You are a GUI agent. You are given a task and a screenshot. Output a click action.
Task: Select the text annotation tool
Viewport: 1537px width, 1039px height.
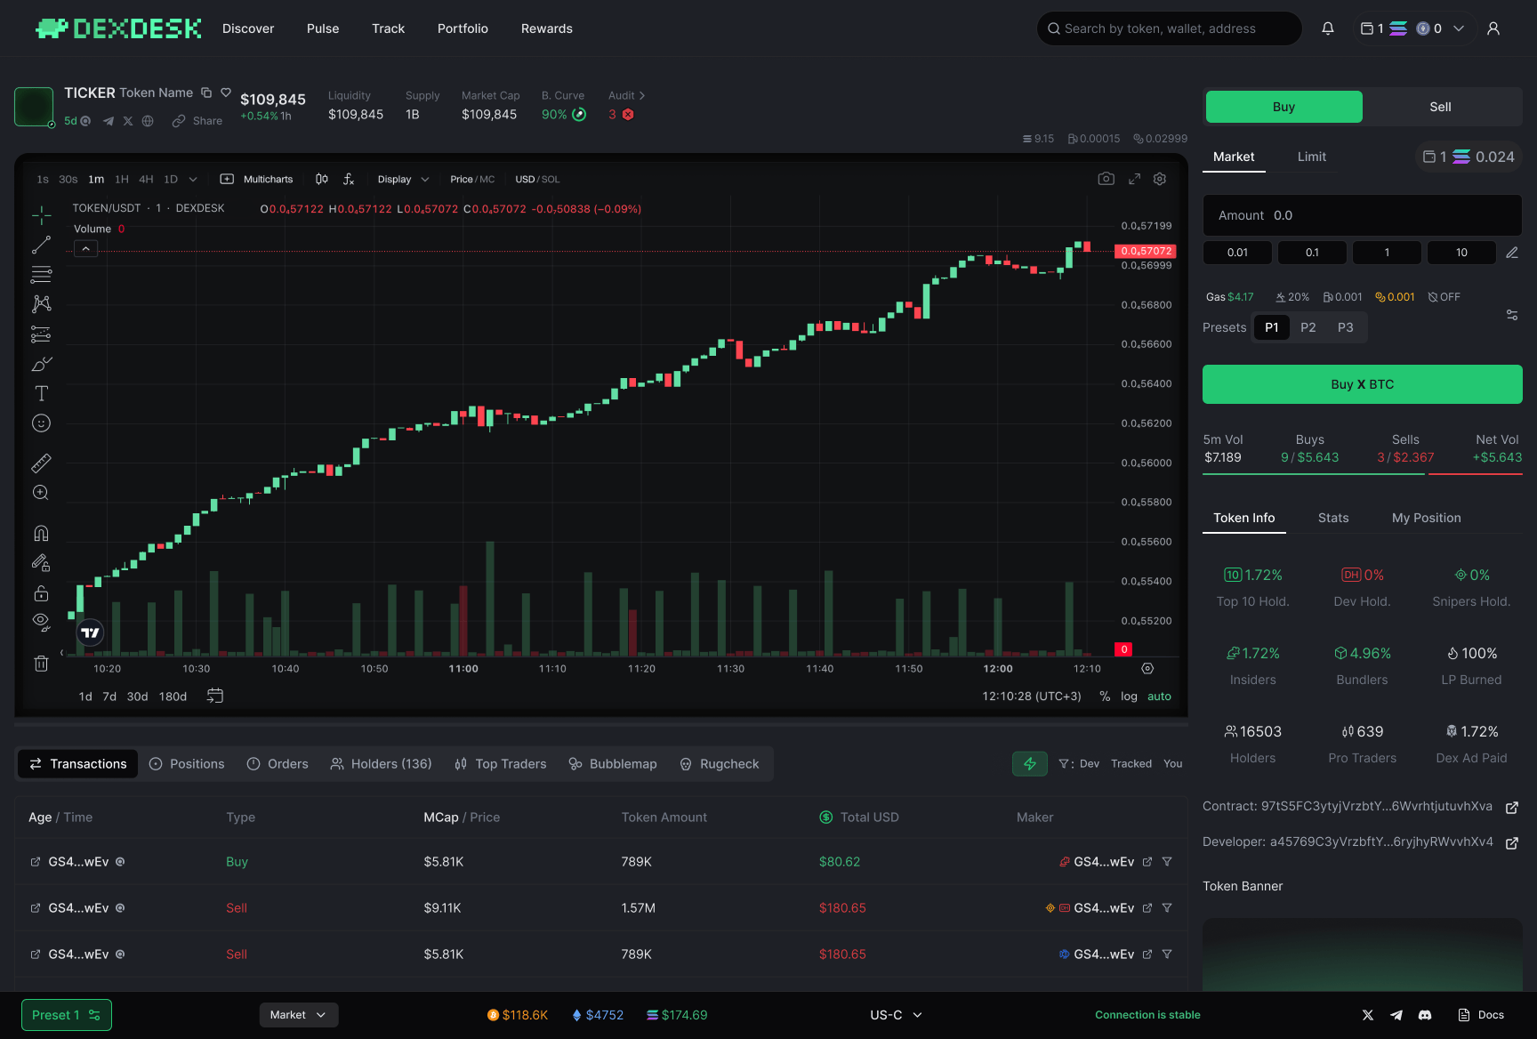(41, 393)
